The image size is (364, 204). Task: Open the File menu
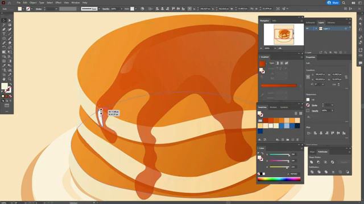pyautogui.click(x=19, y=3)
